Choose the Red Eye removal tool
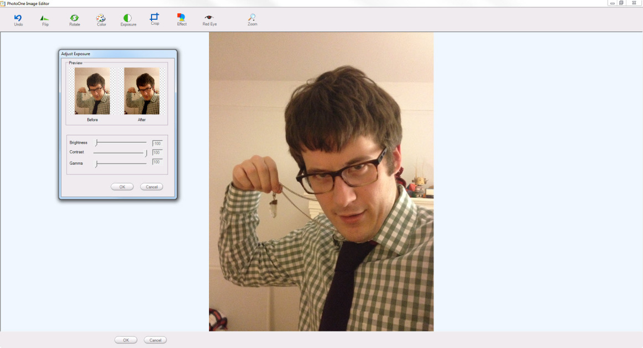Viewport: 643px width, 348px height. pyautogui.click(x=209, y=18)
